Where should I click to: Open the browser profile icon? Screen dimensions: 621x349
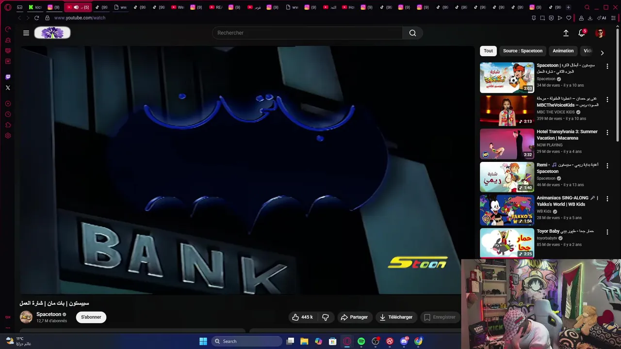[581, 18]
